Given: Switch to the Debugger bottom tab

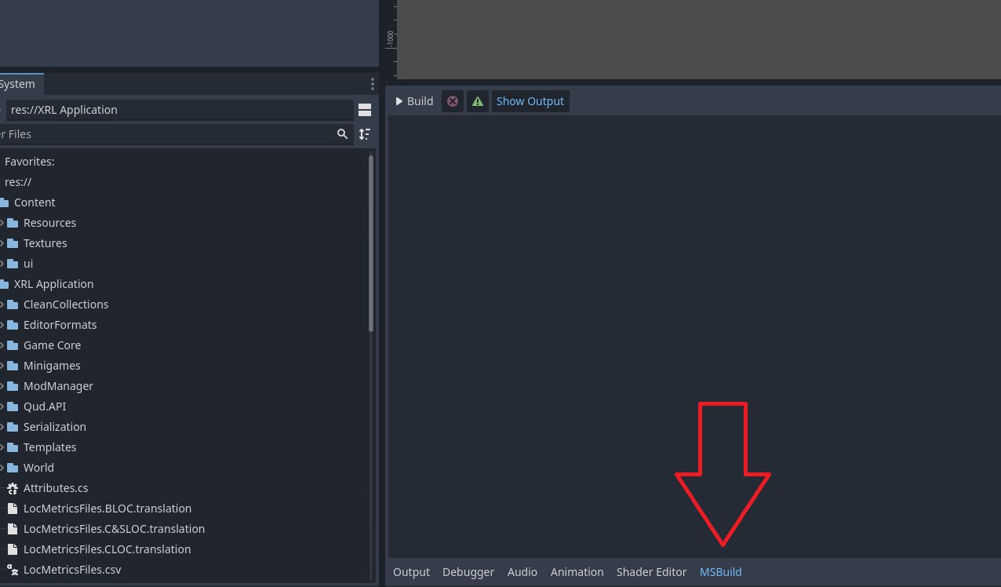Looking at the screenshot, I should pos(468,572).
